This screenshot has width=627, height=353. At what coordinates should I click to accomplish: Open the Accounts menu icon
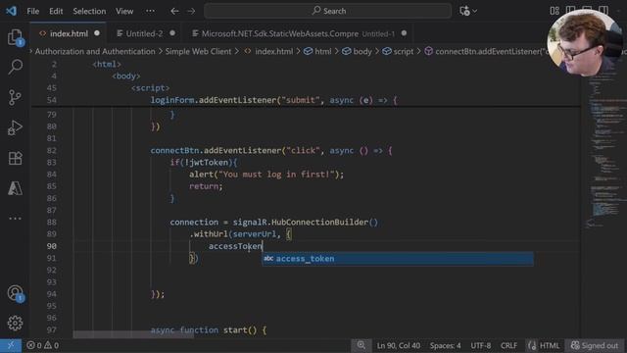coord(16,293)
